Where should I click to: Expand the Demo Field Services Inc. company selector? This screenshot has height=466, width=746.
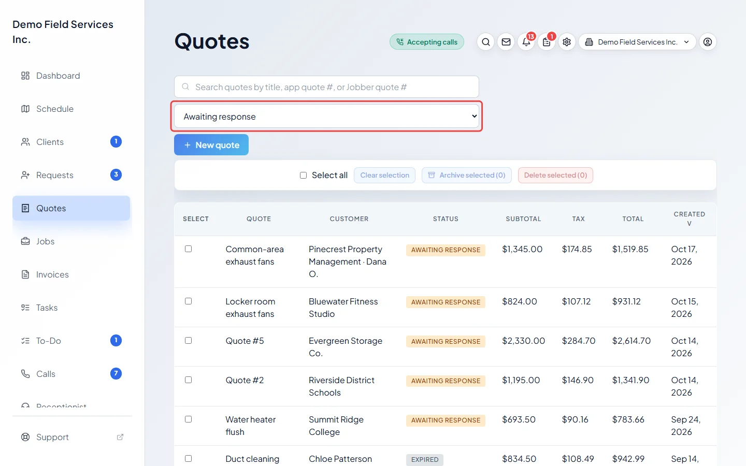(637, 42)
